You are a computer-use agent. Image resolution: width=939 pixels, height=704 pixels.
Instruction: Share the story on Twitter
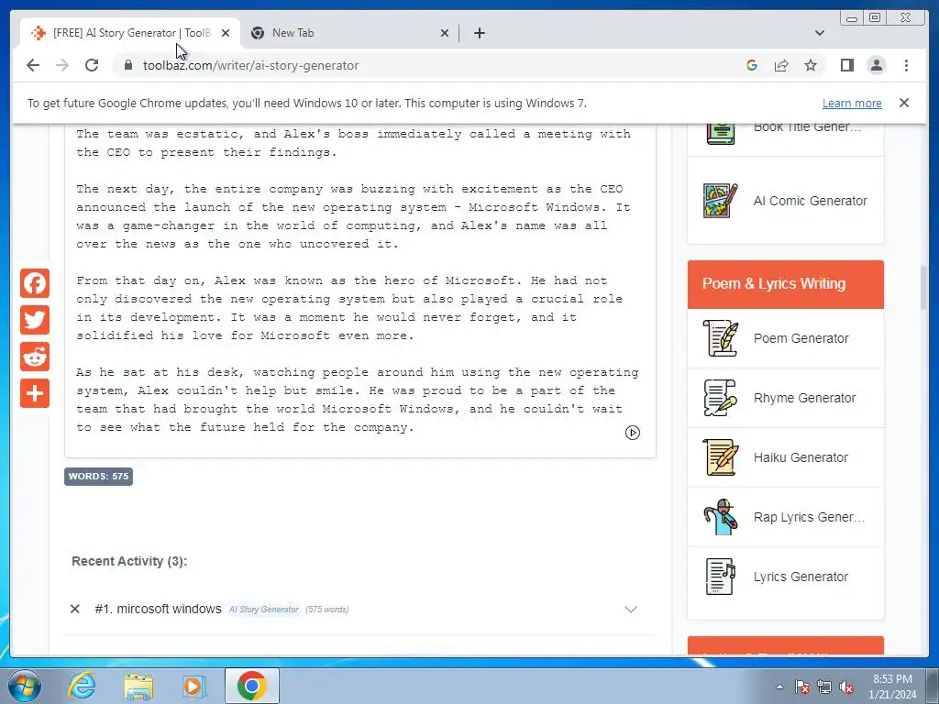pyautogui.click(x=35, y=320)
